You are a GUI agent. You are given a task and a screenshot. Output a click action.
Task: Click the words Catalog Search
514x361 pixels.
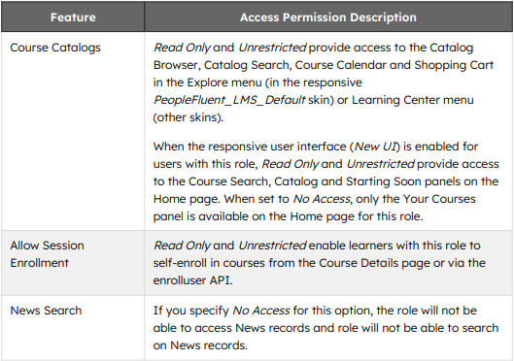pos(248,65)
